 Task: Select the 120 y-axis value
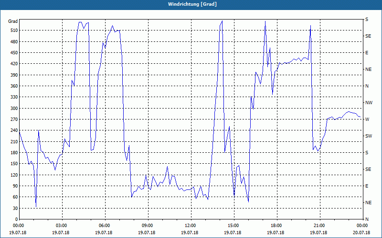coord(14,175)
